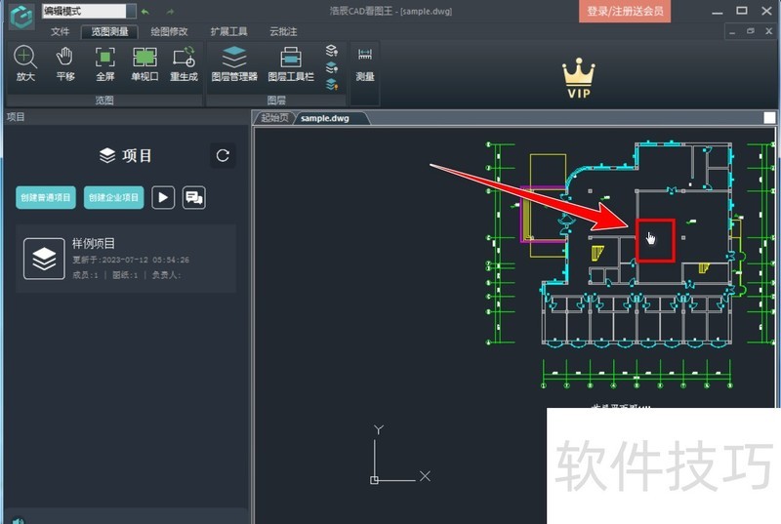Click the 放大 zoom-in tool
This screenshot has width=781, height=524.
pos(25,63)
